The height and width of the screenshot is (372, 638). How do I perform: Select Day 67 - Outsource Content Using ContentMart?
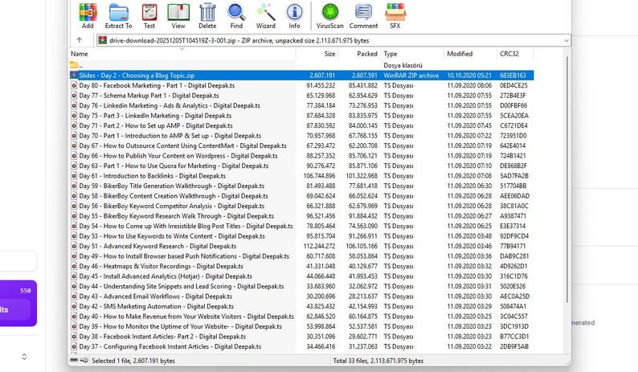pyautogui.click(x=301, y=145)
